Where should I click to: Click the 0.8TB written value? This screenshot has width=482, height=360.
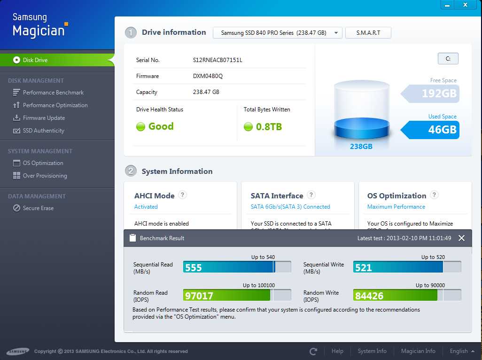(269, 127)
